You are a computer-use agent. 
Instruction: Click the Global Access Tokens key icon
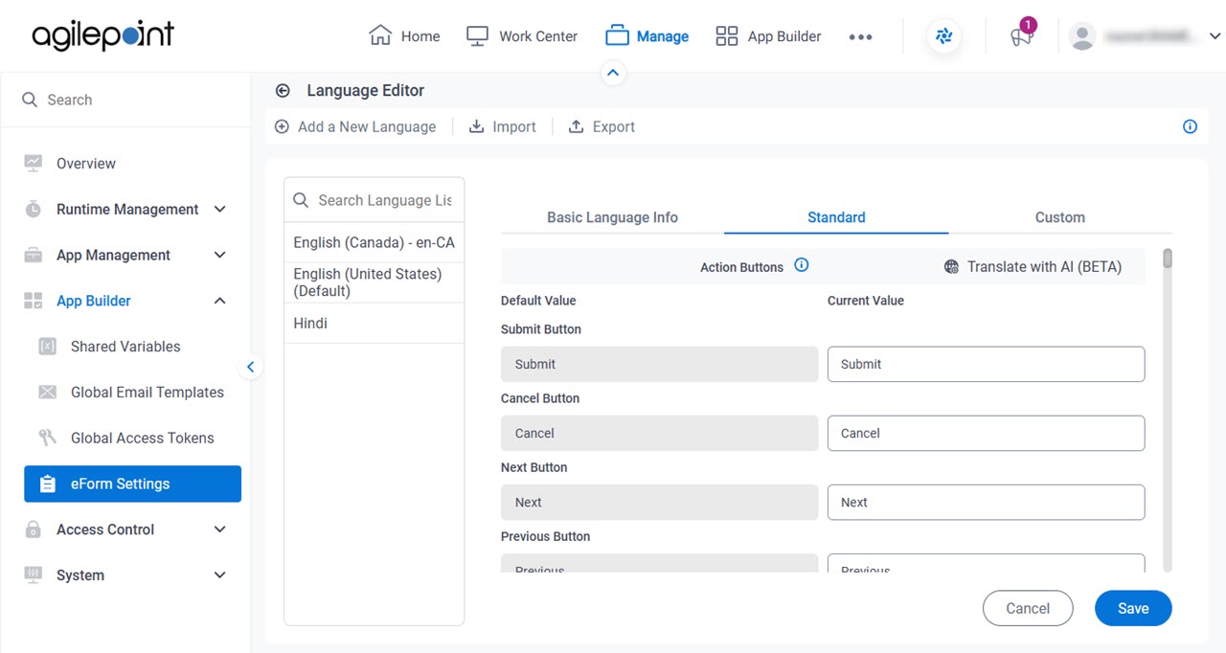pyautogui.click(x=47, y=439)
